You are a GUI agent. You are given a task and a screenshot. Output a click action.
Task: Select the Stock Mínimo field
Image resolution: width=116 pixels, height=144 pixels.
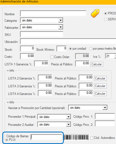click(61, 48)
